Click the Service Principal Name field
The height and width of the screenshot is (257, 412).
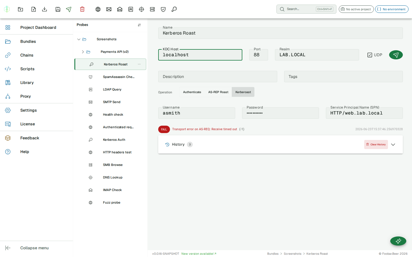coord(364,113)
